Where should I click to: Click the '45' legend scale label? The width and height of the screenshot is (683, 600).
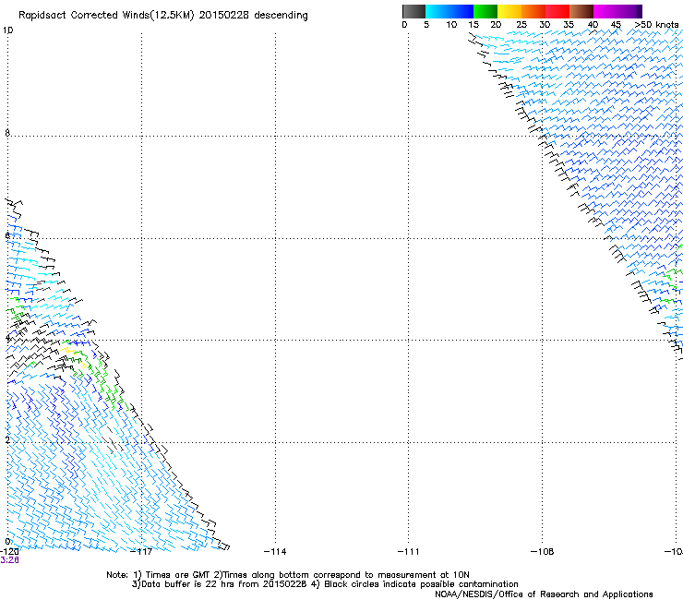(616, 25)
